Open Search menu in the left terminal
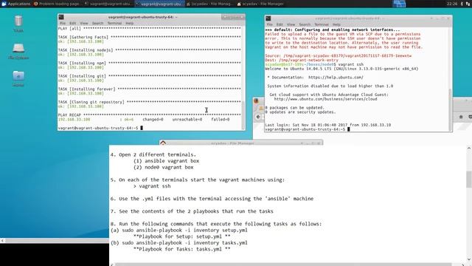Viewport: 472px width, 266px height. pos(97,23)
